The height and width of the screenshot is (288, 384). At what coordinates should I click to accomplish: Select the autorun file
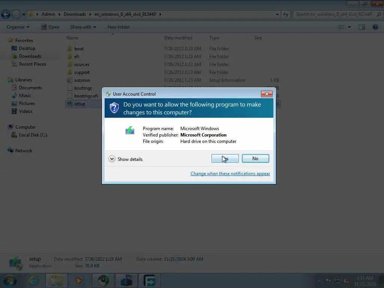pyautogui.click(x=82, y=80)
